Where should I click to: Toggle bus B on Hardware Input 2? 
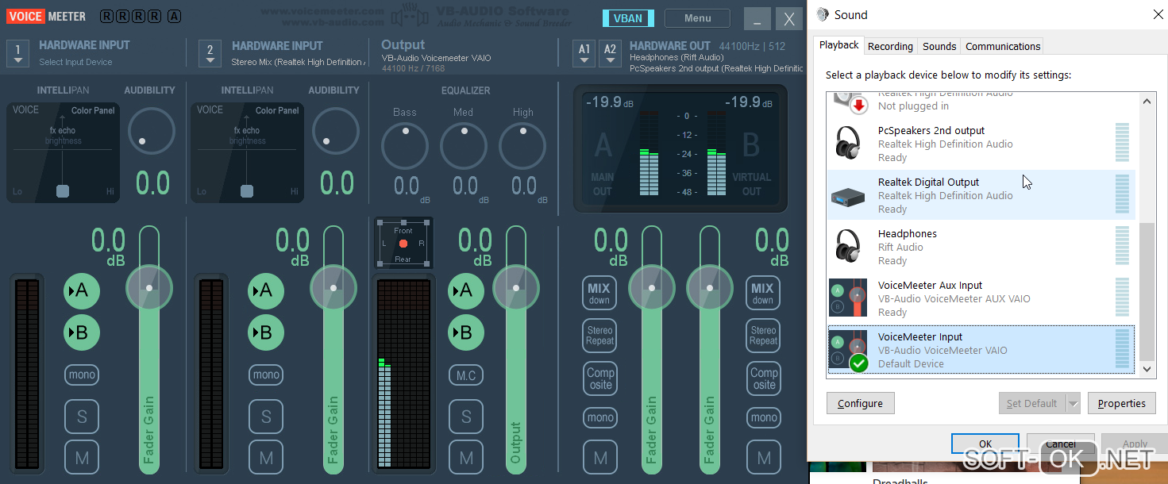[x=266, y=332]
